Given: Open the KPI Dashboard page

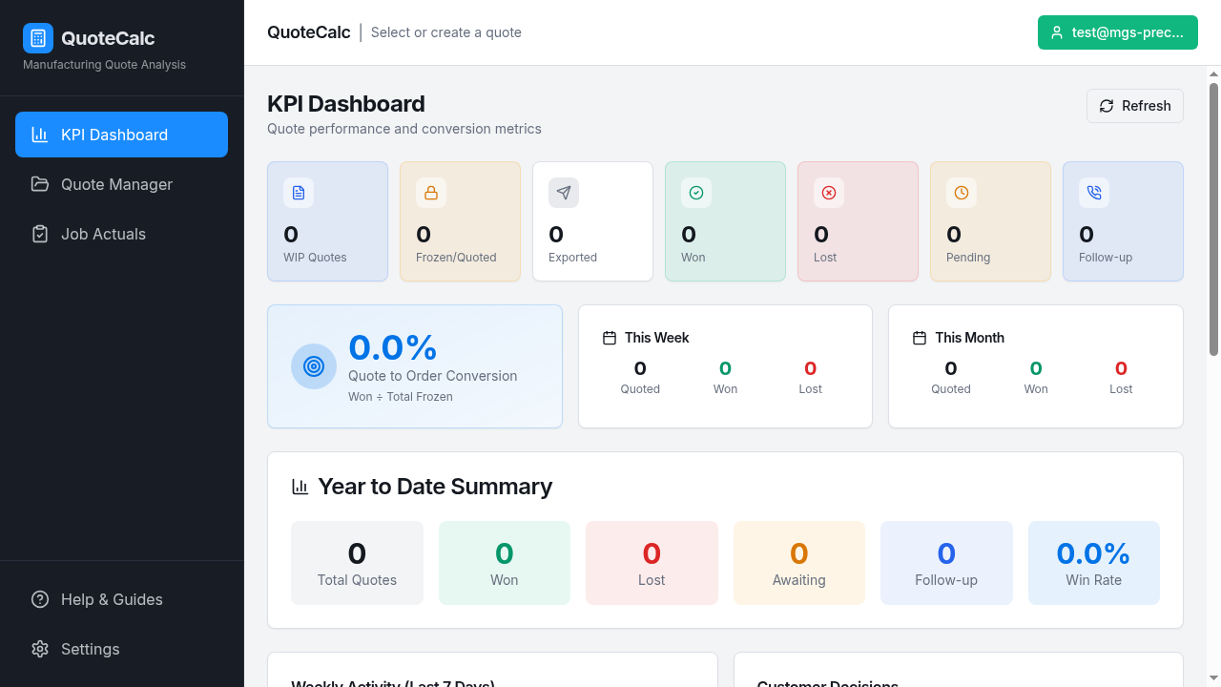Looking at the screenshot, I should pos(121,135).
